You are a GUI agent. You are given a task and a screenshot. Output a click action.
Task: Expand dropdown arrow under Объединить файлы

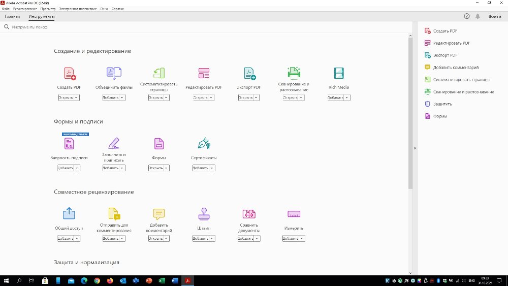coord(122,98)
